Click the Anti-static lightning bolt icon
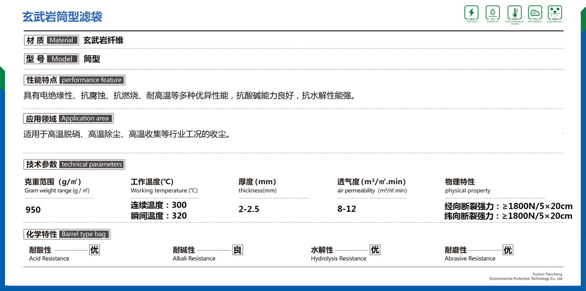 [471, 13]
